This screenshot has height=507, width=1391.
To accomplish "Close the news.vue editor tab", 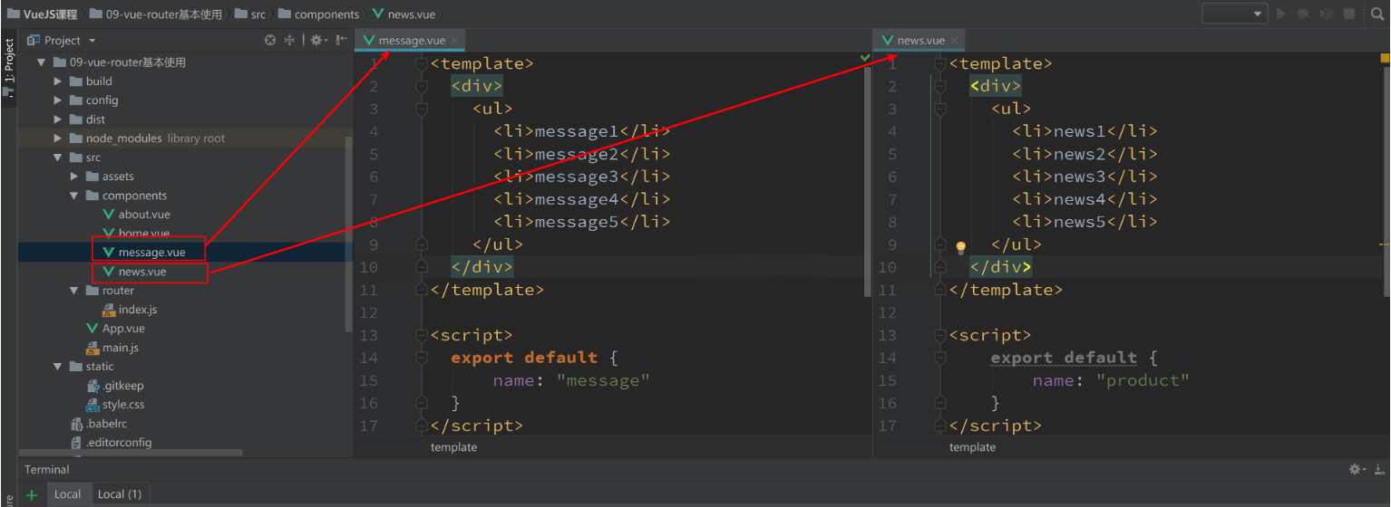I will coord(955,41).
